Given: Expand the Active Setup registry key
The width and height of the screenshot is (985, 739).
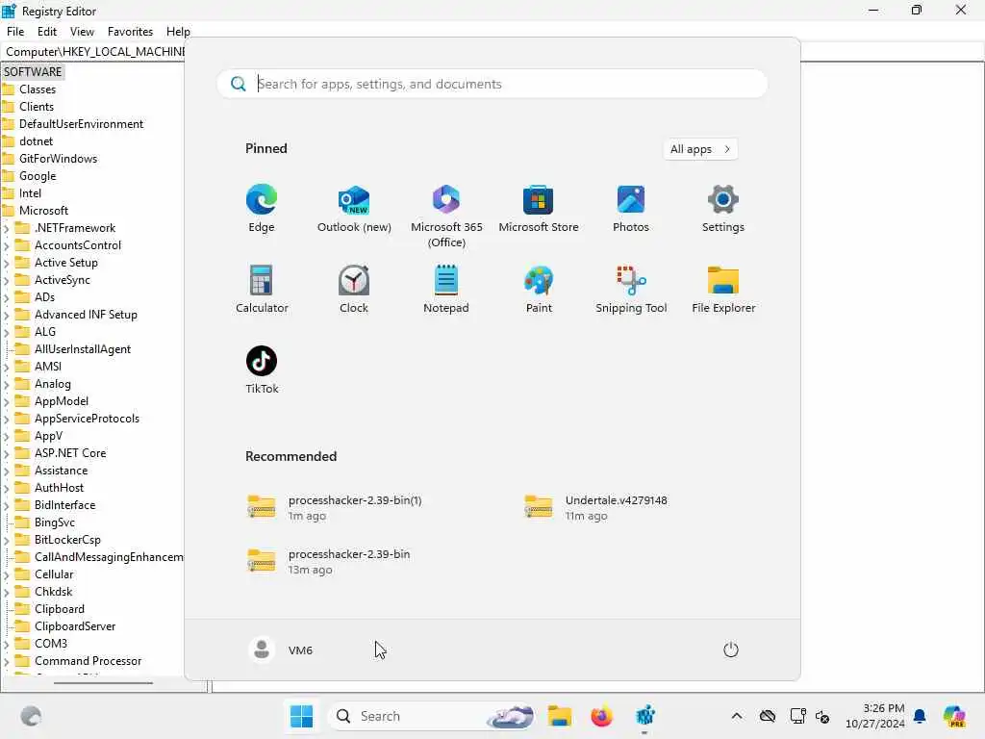Looking at the screenshot, I should (7, 263).
